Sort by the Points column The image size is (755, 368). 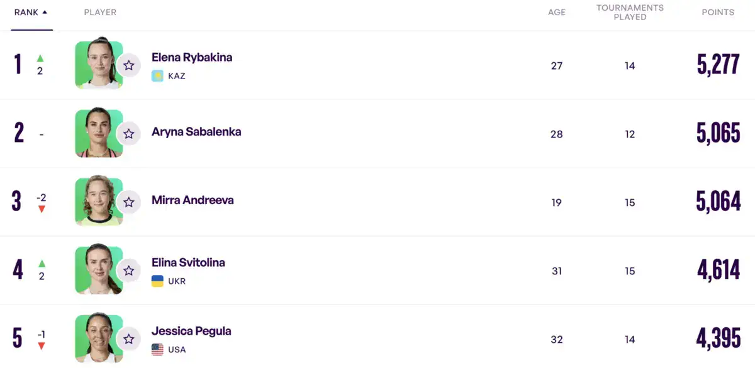[x=718, y=13]
